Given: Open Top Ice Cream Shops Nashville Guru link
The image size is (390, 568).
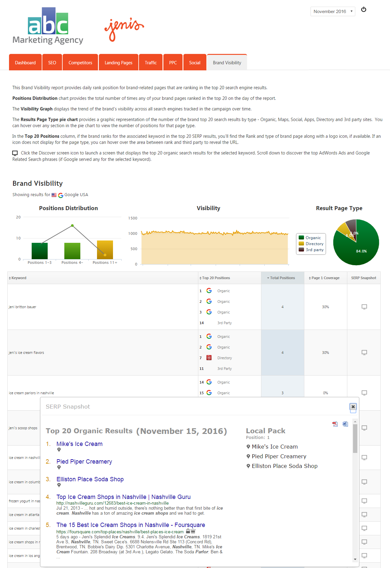Looking at the screenshot, I should click(x=123, y=497).
